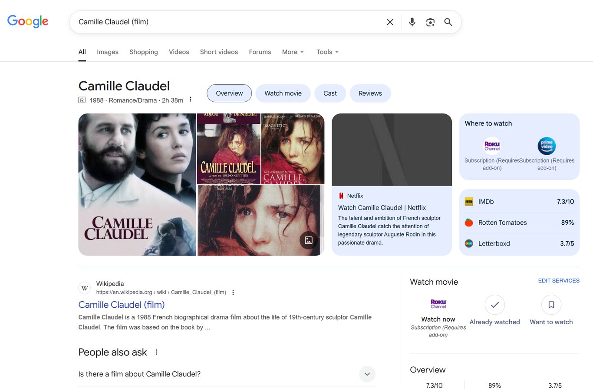Click the Wikipedia favicon in result
The image size is (593, 389).
85,288
